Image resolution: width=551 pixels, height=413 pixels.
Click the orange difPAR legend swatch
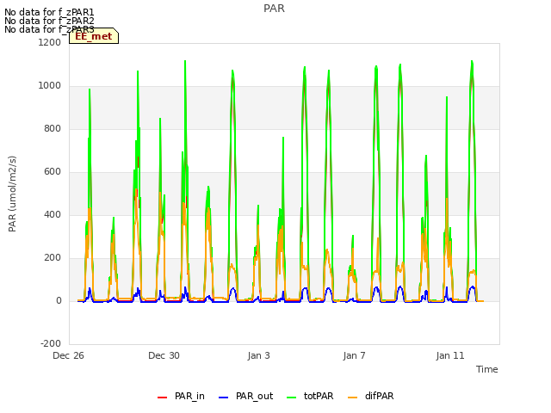point(352,398)
